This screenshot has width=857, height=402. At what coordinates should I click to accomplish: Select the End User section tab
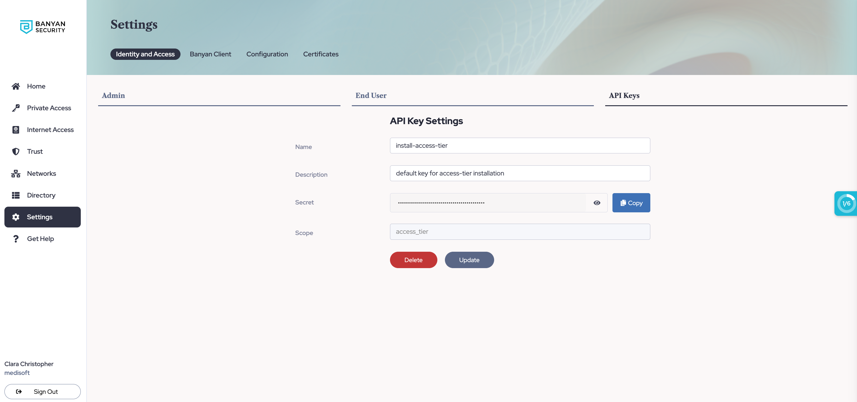point(371,96)
